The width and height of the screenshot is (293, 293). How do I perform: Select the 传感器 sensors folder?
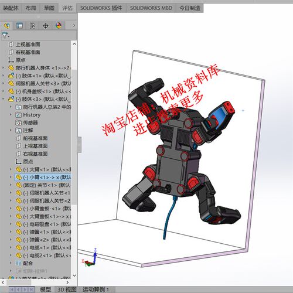coord(30,122)
